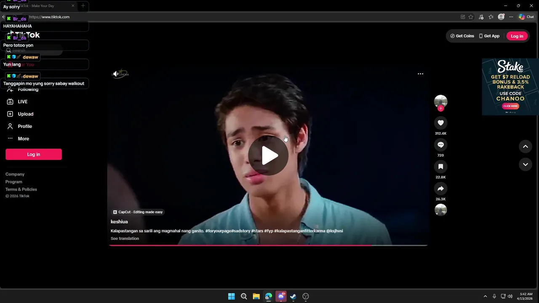Open the comments with the speech bubble icon
This screenshot has width=539, height=303.
point(440,145)
